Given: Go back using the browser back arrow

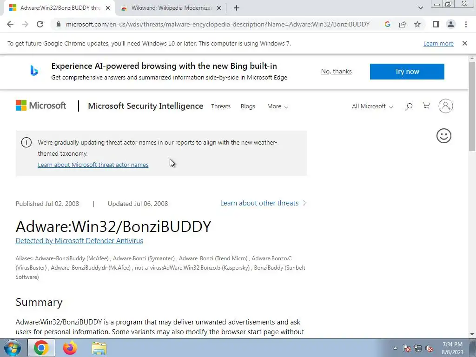Looking at the screenshot, I should pyautogui.click(x=10, y=24).
